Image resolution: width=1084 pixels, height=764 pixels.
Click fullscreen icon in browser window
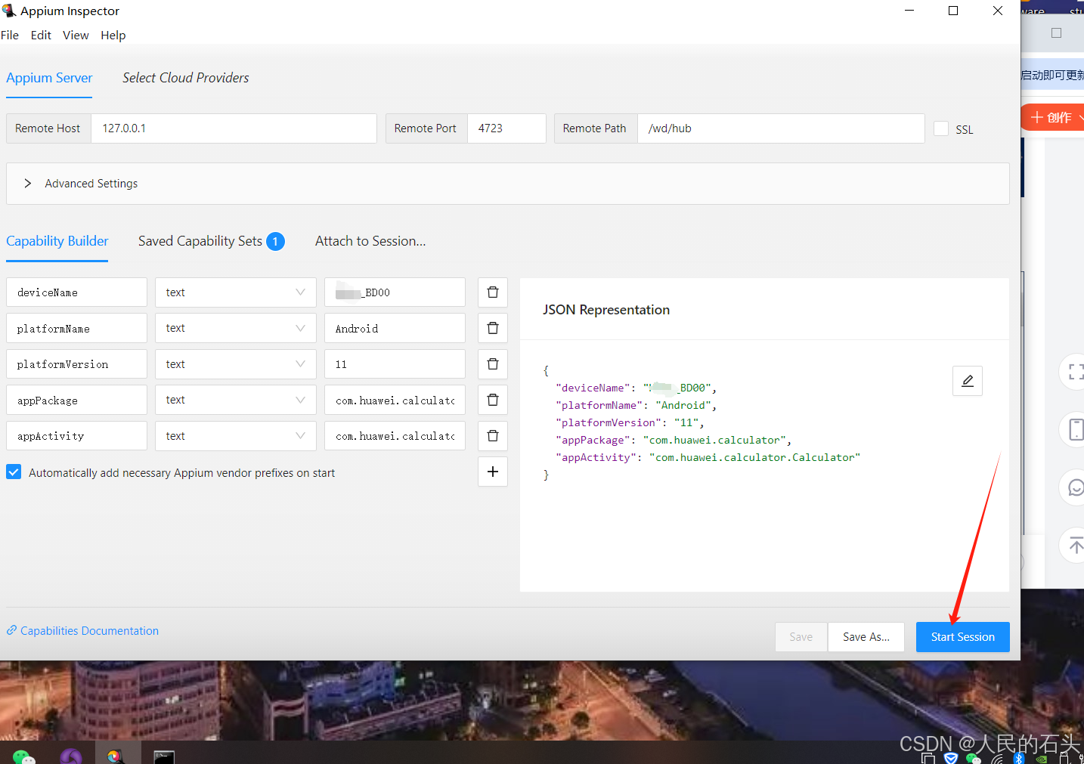pos(1075,372)
